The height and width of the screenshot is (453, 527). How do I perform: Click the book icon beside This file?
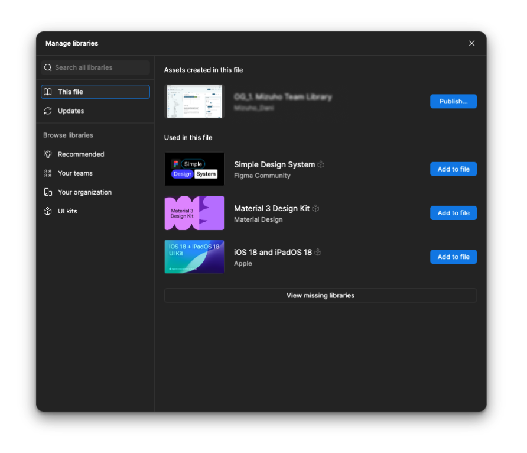[x=48, y=92]
